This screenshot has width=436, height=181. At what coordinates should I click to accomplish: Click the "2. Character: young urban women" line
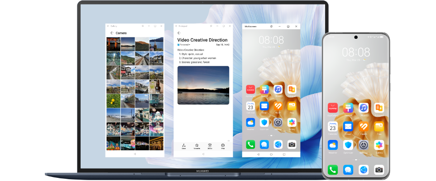coord(198,58)
